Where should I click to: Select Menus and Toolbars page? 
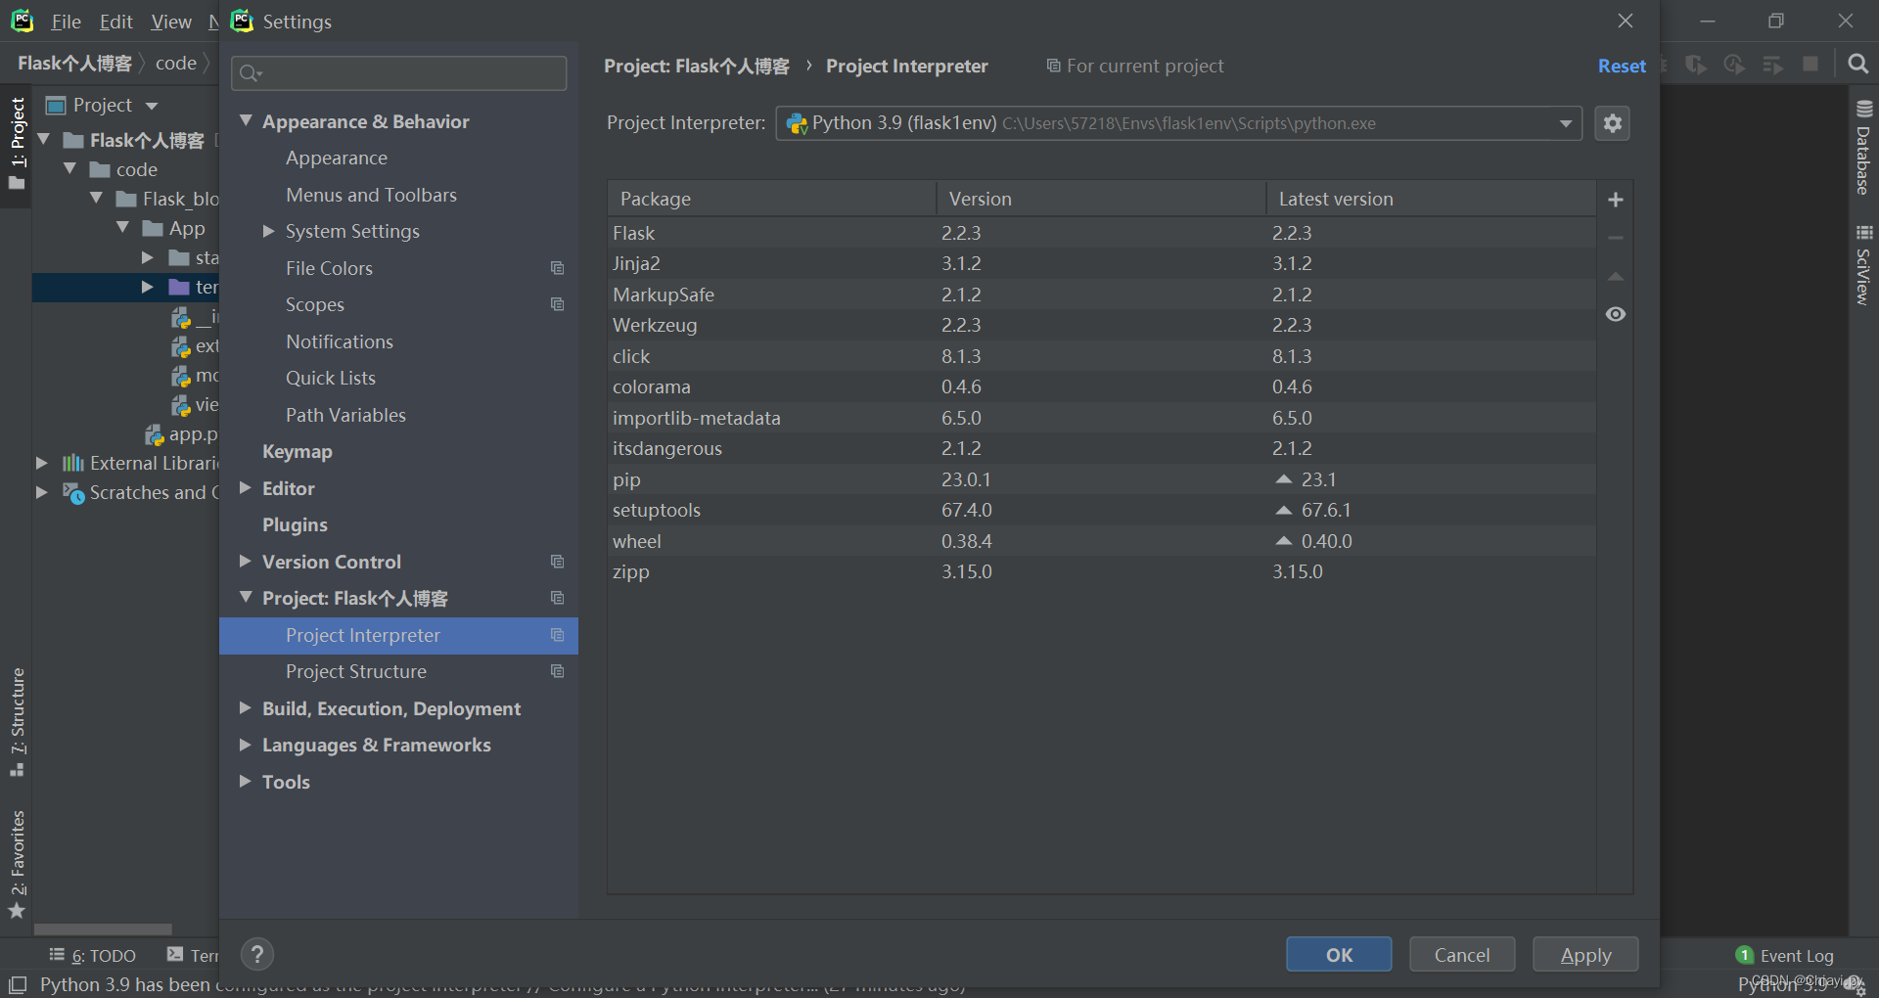click(x=371, y=195)
